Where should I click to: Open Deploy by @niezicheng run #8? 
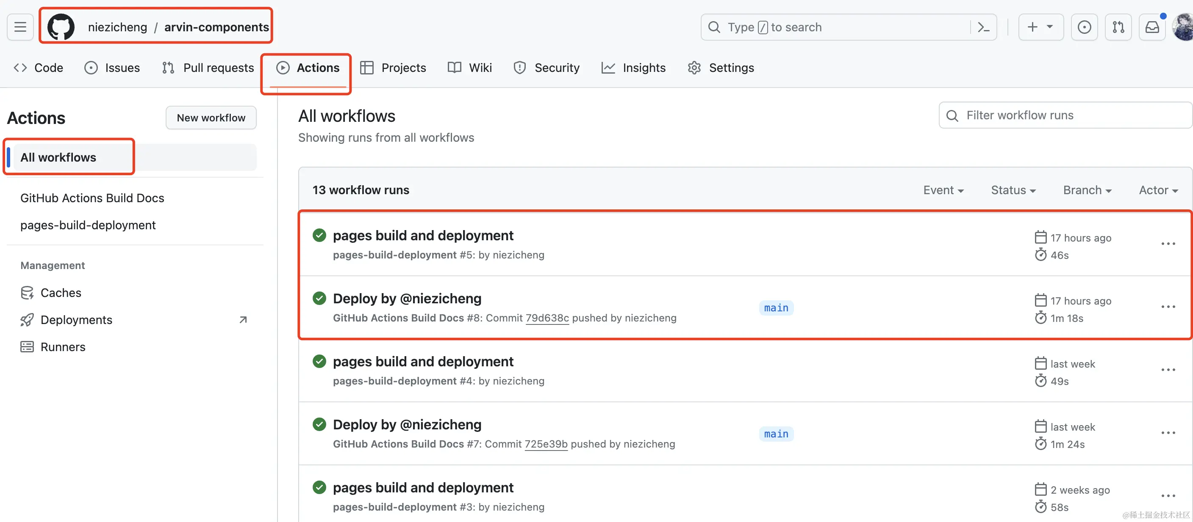coord(407,299)
